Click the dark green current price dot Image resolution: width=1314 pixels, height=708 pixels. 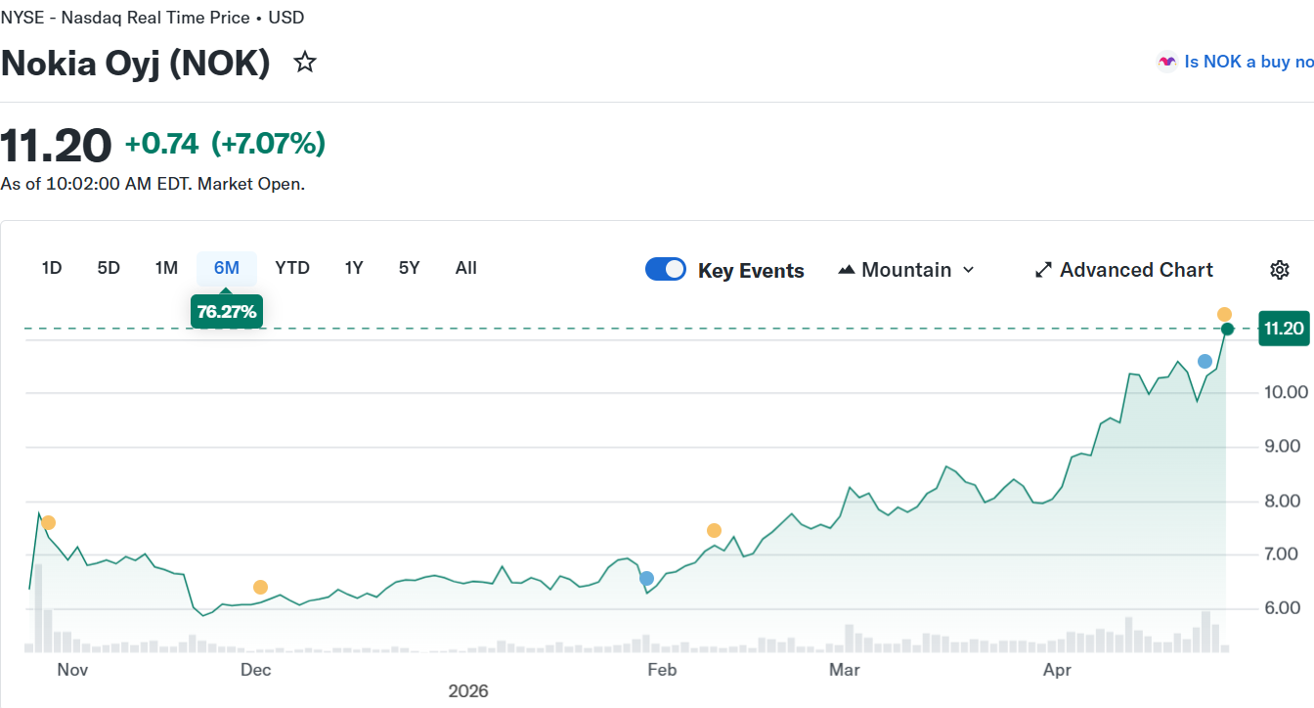1228,329
